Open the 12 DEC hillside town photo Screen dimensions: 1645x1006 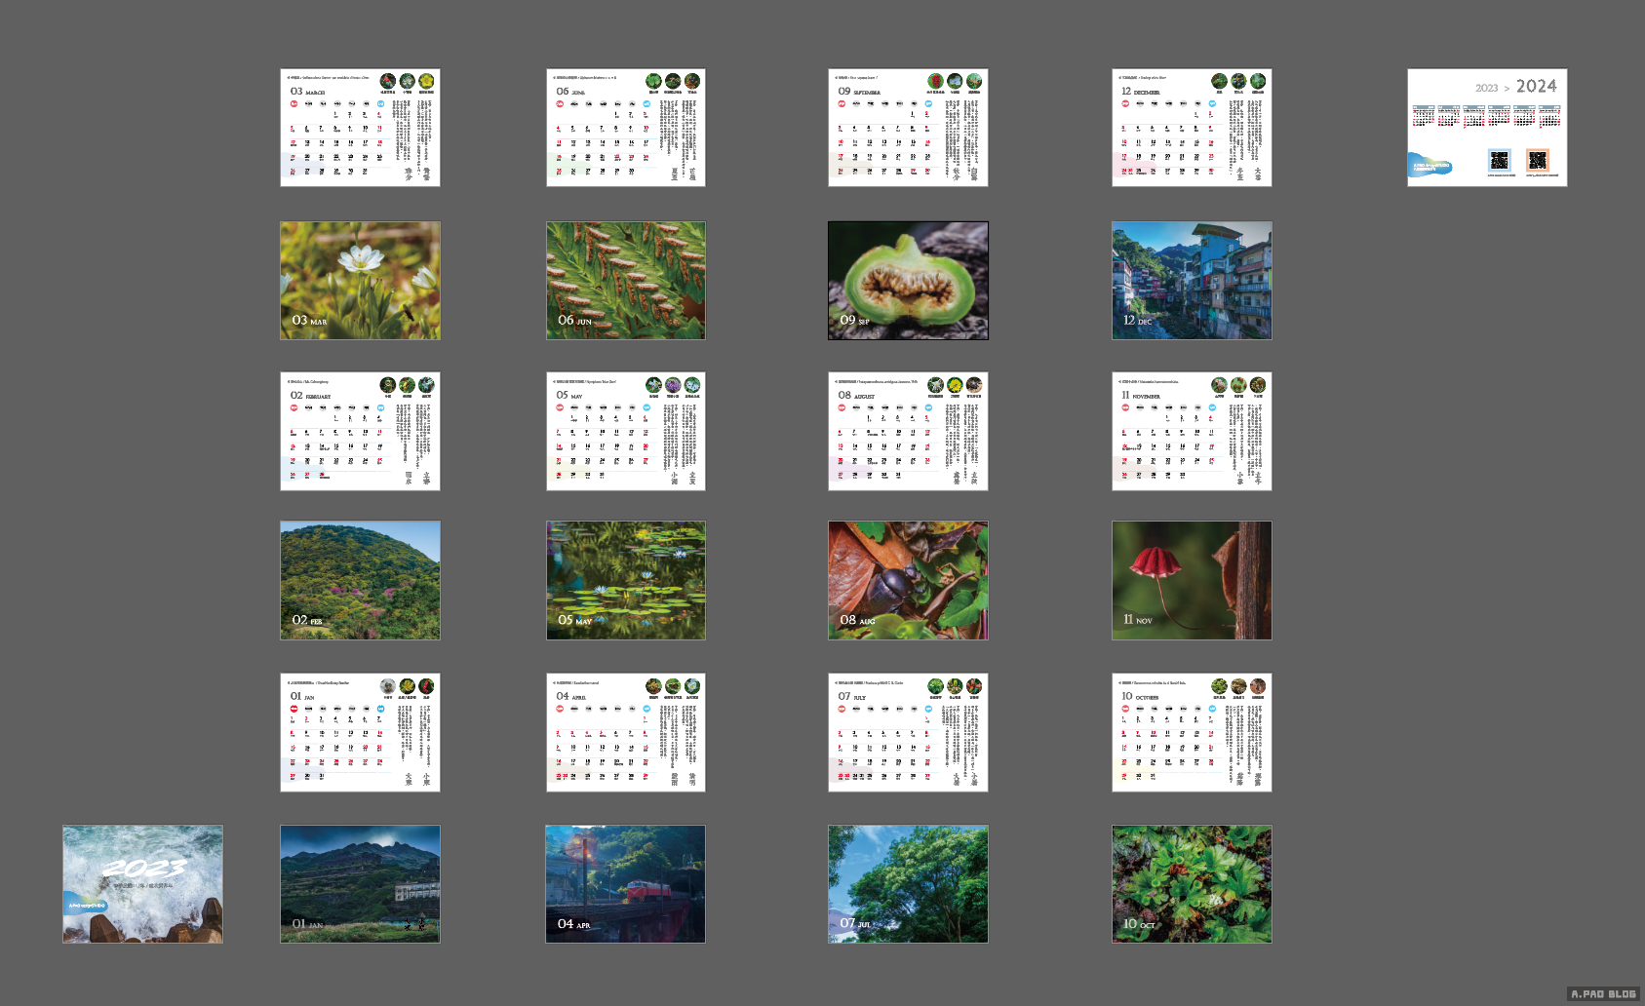coord(1192,281)
